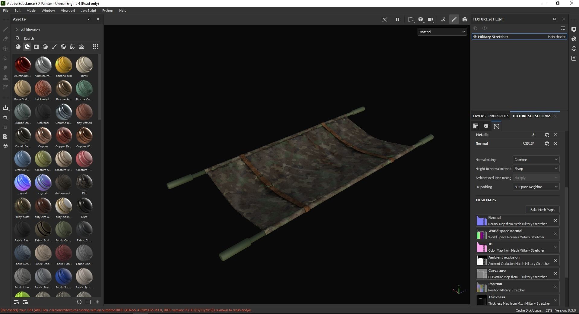
Task: Switch to the PROPERTIES tab
Action: (499, 116)
